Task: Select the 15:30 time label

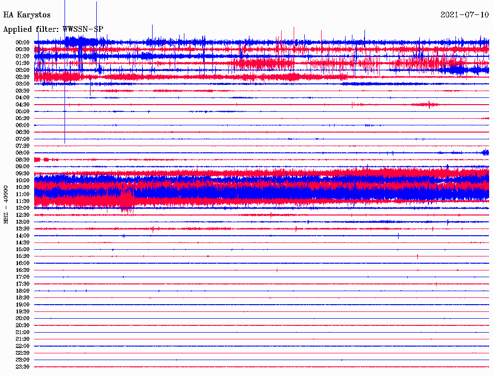Action: (x=23, y=256)
